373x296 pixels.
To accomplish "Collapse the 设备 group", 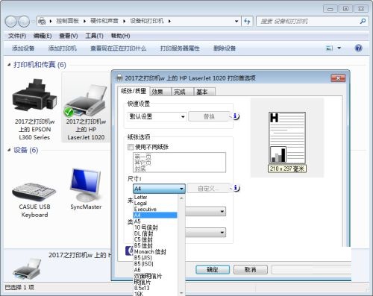I will 9,150.
